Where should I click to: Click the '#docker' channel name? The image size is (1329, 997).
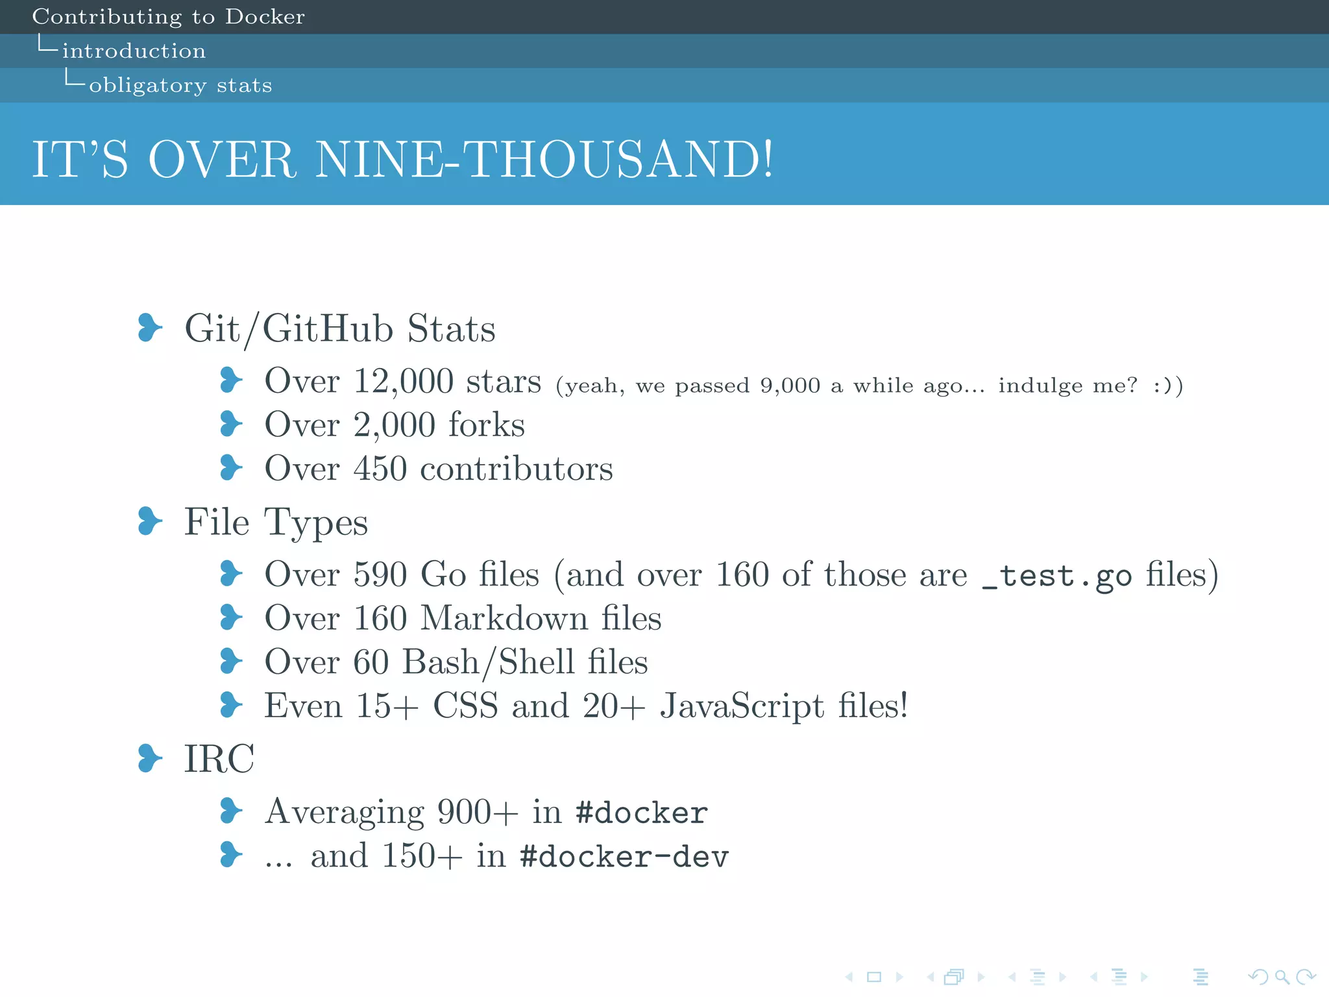(x=642, y=813)
